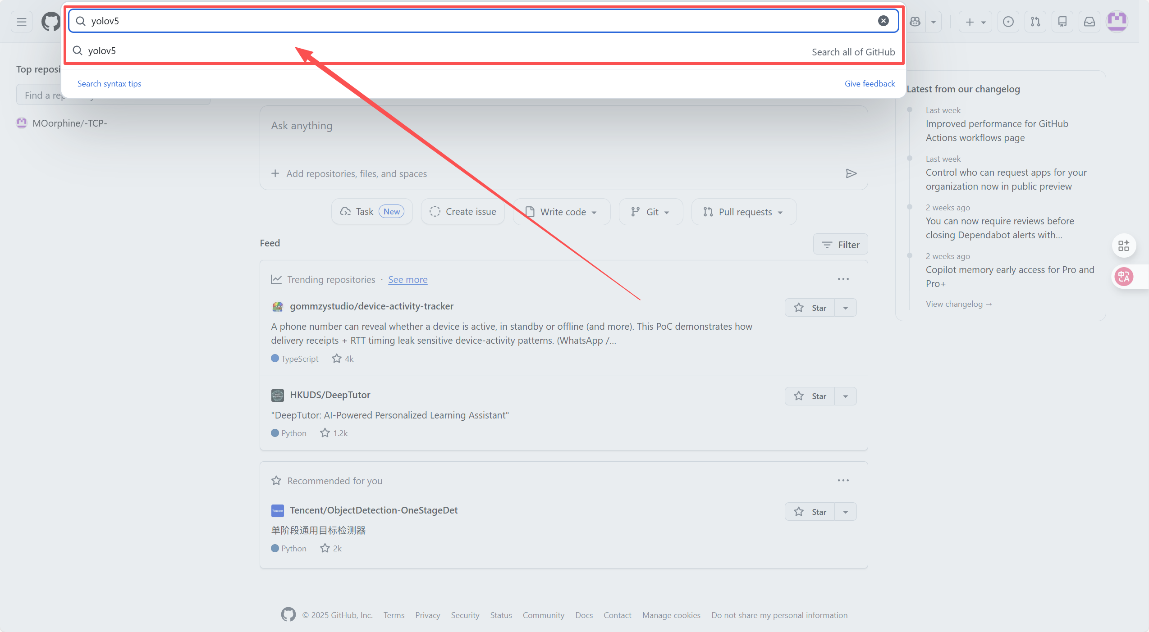Open the Copilot chat icon
This screenshot has width=1149, height=632.
click(x=915, y=22)
